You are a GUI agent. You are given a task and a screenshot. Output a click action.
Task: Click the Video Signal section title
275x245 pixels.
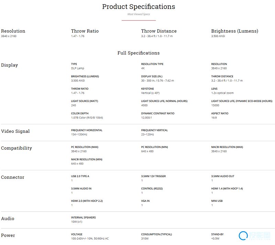(x=15, y=131)
